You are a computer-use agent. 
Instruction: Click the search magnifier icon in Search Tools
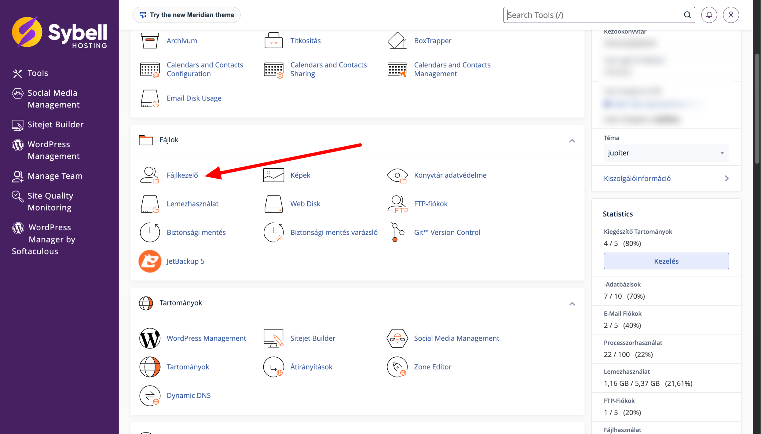tap(687, 15)
